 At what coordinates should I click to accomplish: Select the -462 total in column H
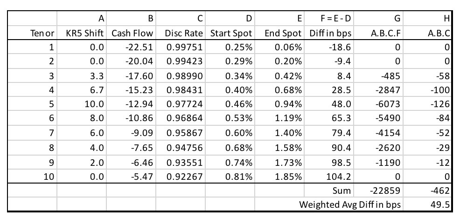440,190
